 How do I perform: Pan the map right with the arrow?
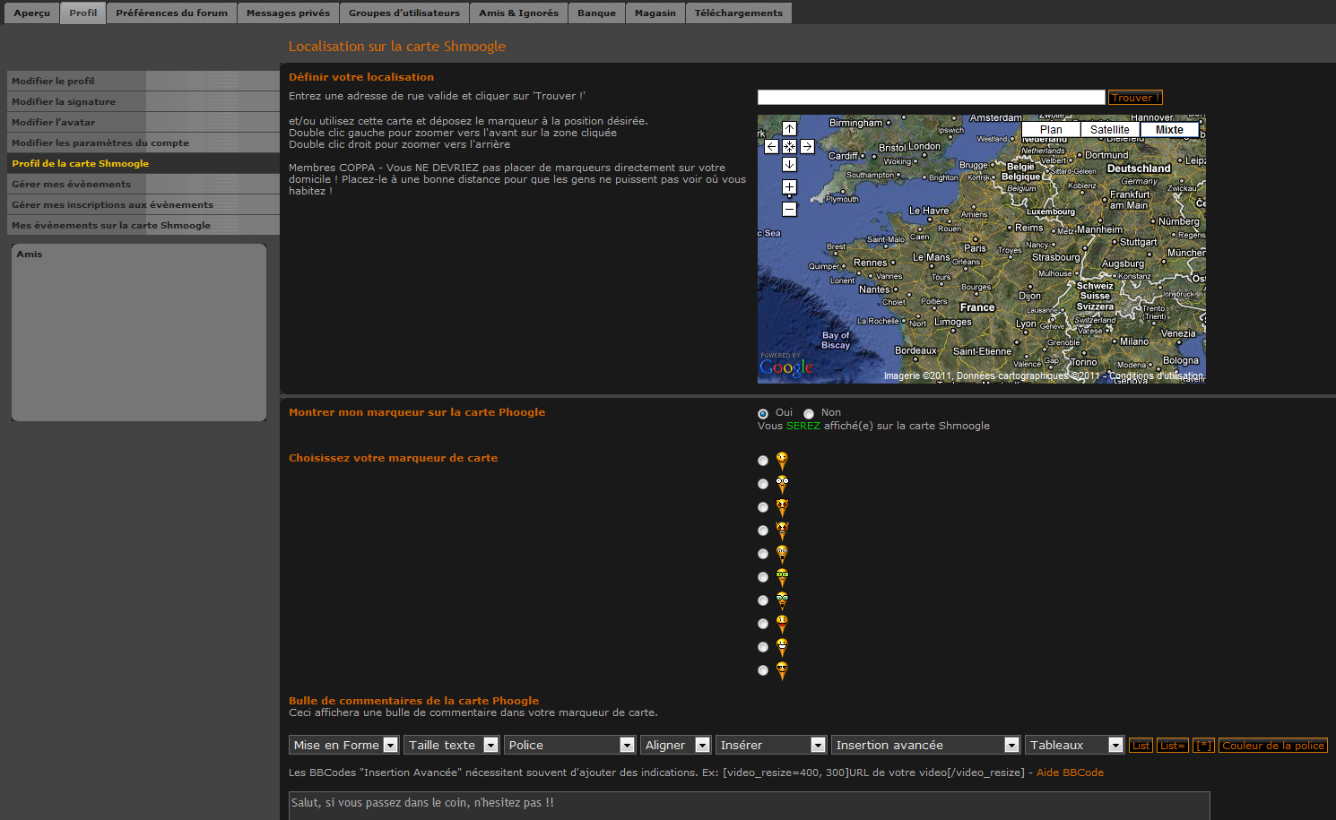click(807, 146)
